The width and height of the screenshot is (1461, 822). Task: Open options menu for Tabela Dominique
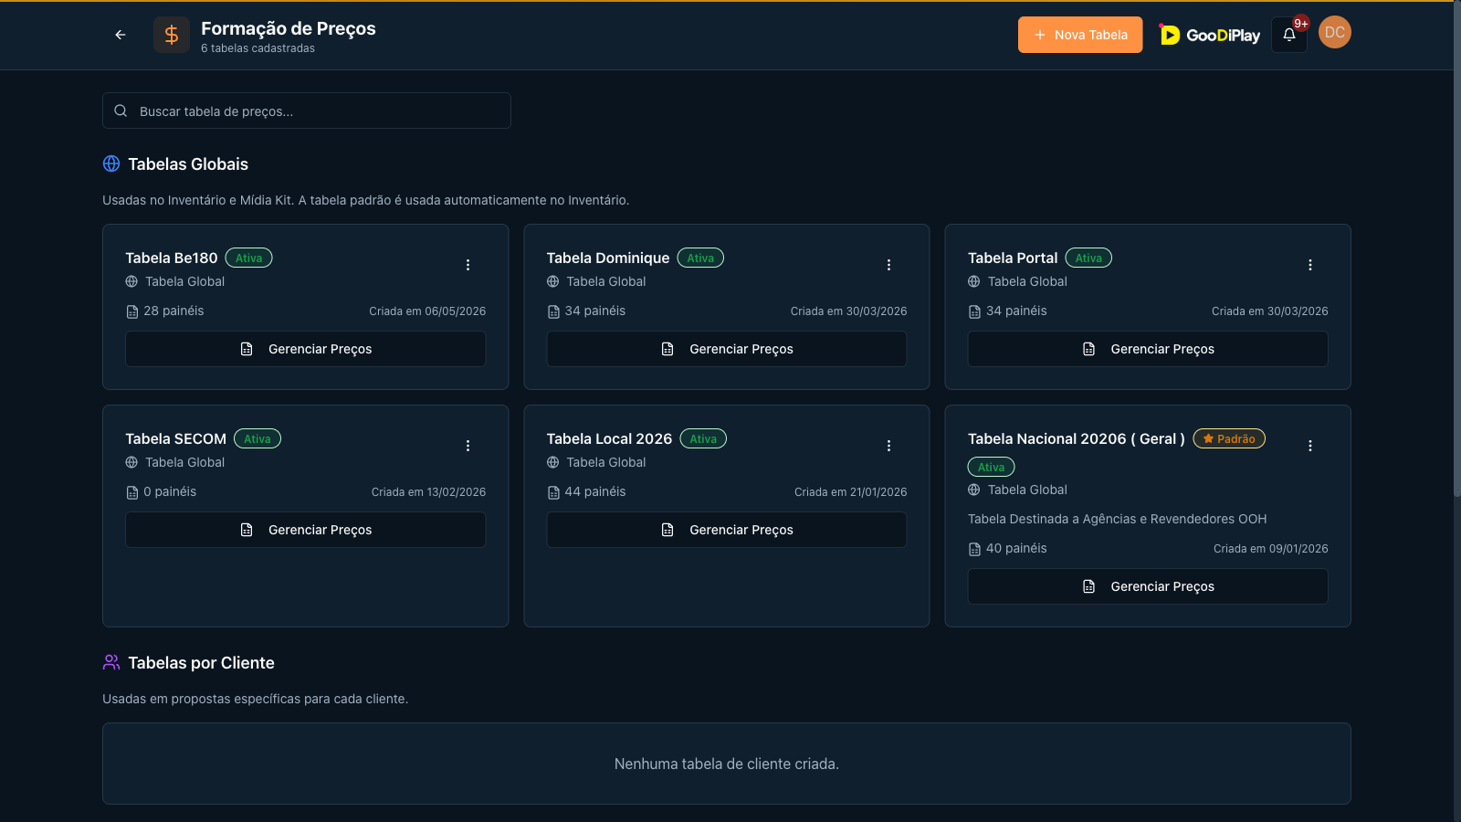889,265
